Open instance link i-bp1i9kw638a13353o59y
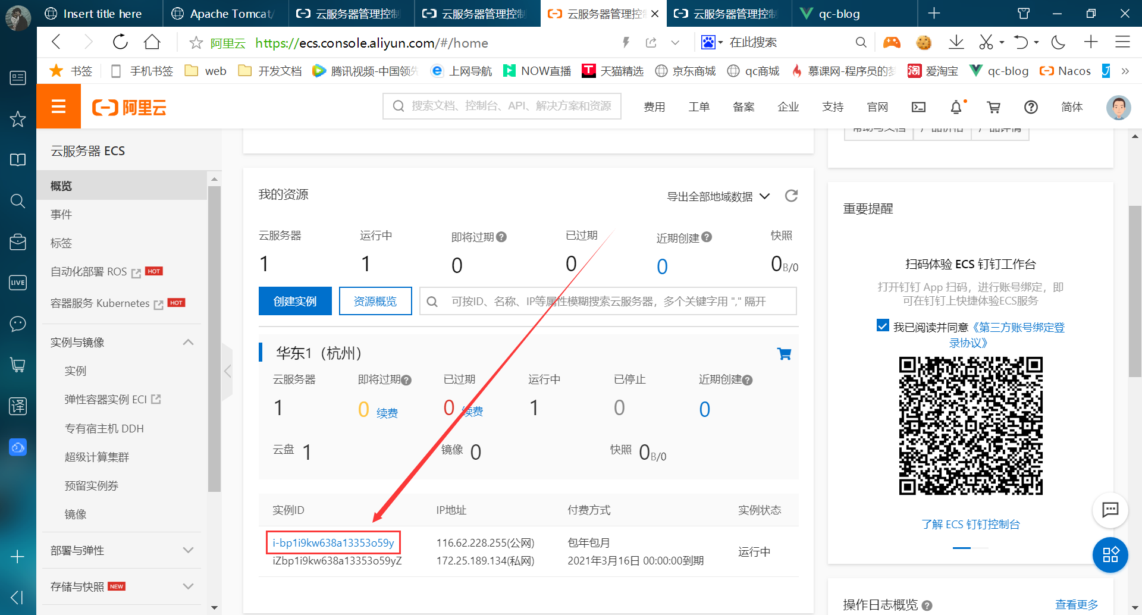The width and height of the screenshot is (1142, 615). coord(334,542)
